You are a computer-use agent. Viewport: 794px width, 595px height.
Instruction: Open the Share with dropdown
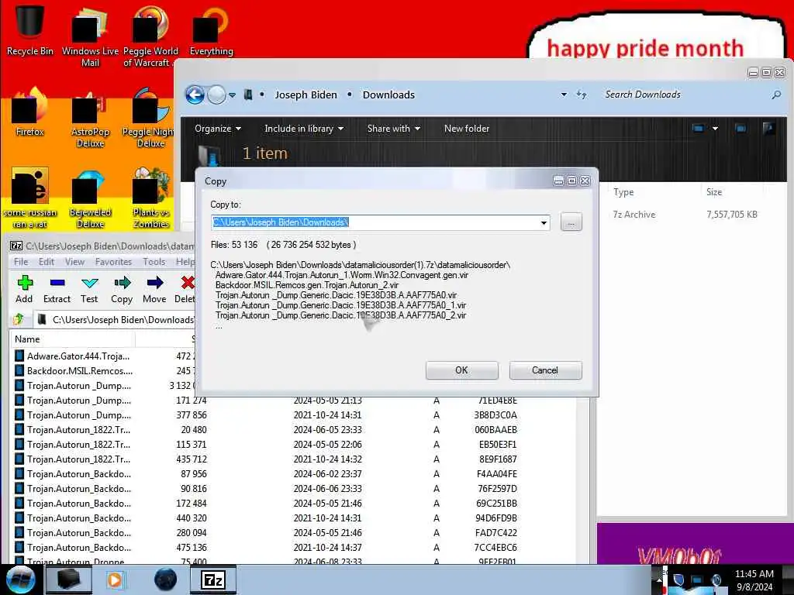(x=393, y=129)
